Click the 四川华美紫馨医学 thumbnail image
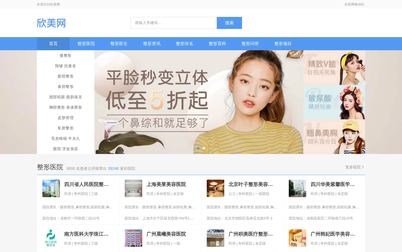Screen dimensions: 402x252 coord(298,188)
